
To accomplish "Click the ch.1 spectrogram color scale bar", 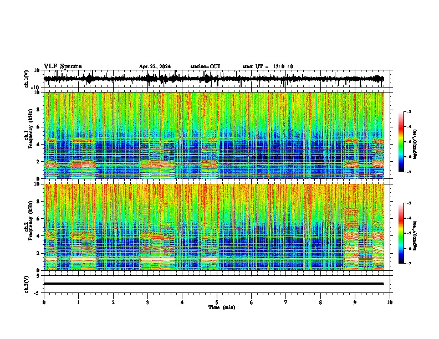I will [x=401, y=142].
